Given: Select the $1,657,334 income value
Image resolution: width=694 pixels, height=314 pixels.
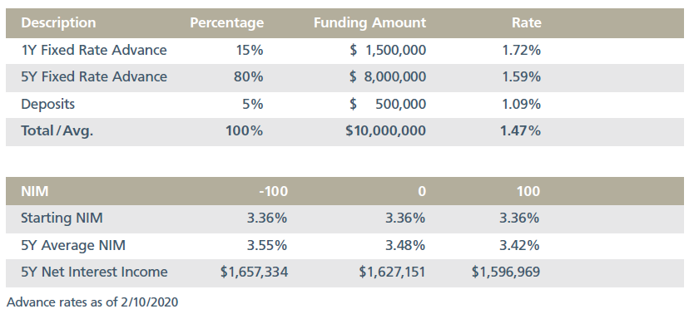Looking at the screenshot, I should [x=254, y=272].
